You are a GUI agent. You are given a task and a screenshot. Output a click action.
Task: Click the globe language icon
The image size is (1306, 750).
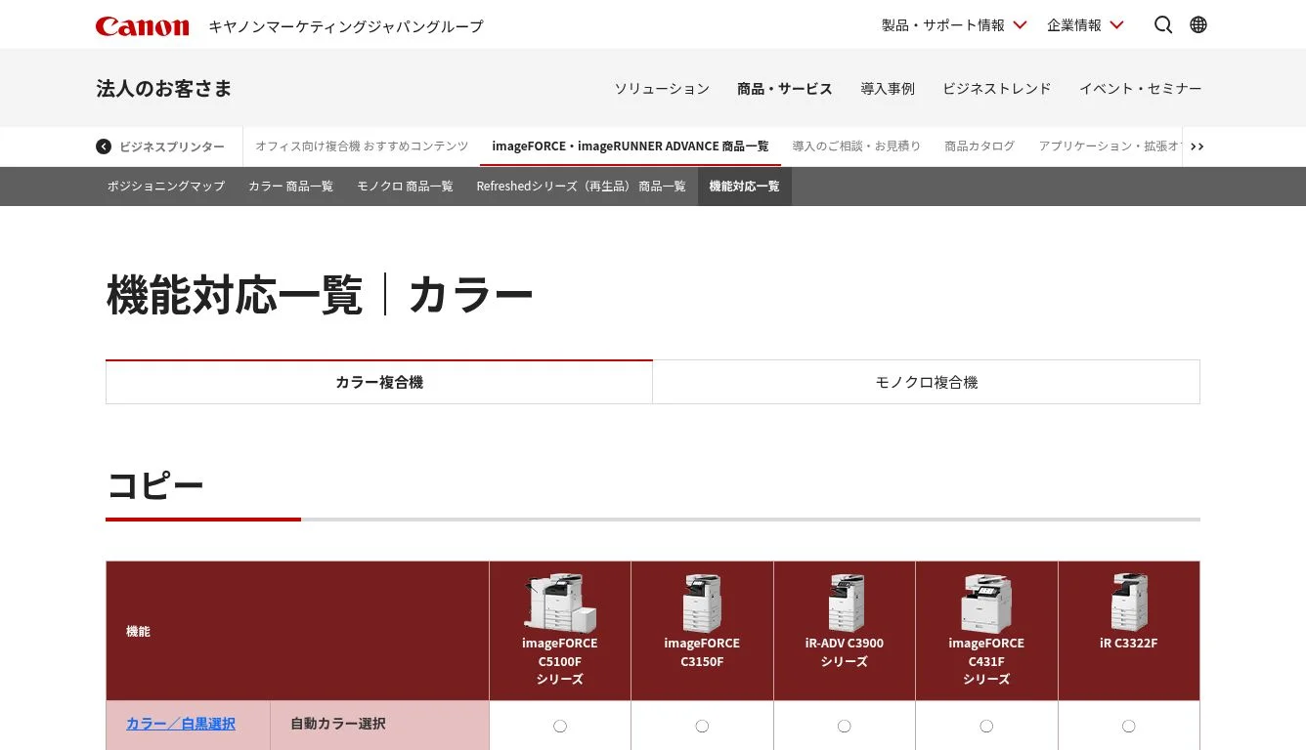(1198, 25)
